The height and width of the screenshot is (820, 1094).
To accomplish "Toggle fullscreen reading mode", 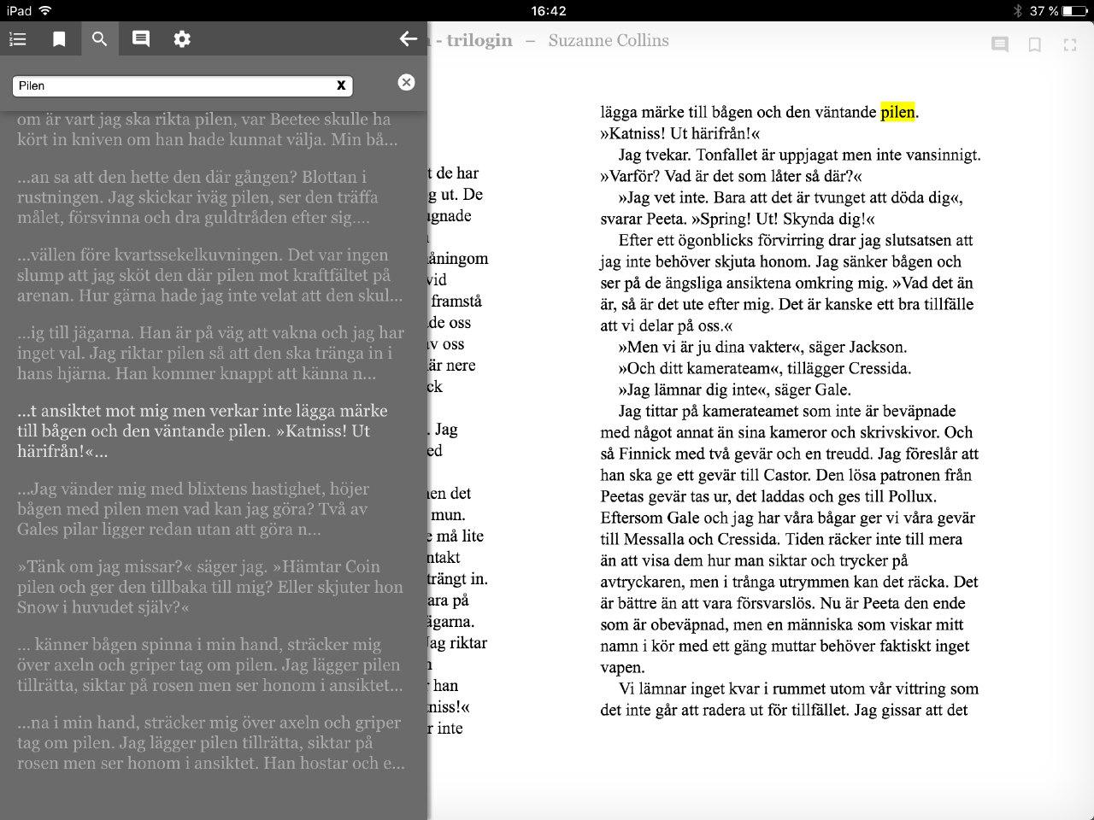I will tap(1070, 44).
